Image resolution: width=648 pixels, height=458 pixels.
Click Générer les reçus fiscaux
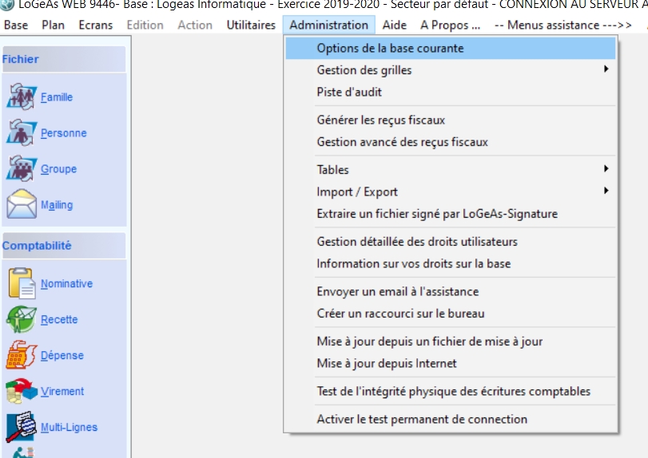coord(380,120)
